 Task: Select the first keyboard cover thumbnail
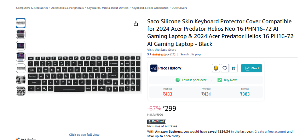[21, 23]
